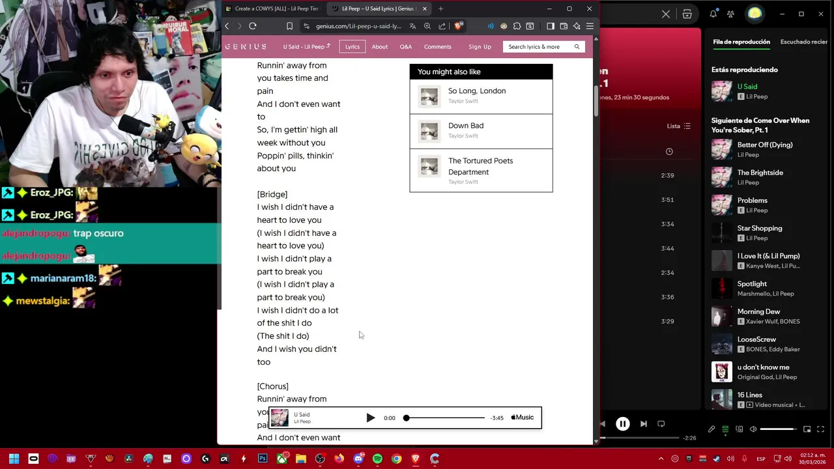This screenshot has height=469, width=834.
Task: Click the search magnifier icon on Genius
Action: pos(577,47)
